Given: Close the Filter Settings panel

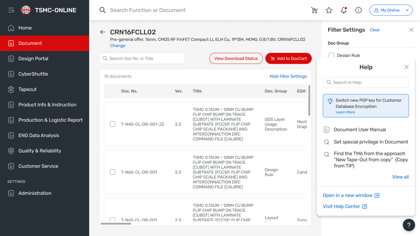Looking at the screenshot, I should (x=411, y=30).
